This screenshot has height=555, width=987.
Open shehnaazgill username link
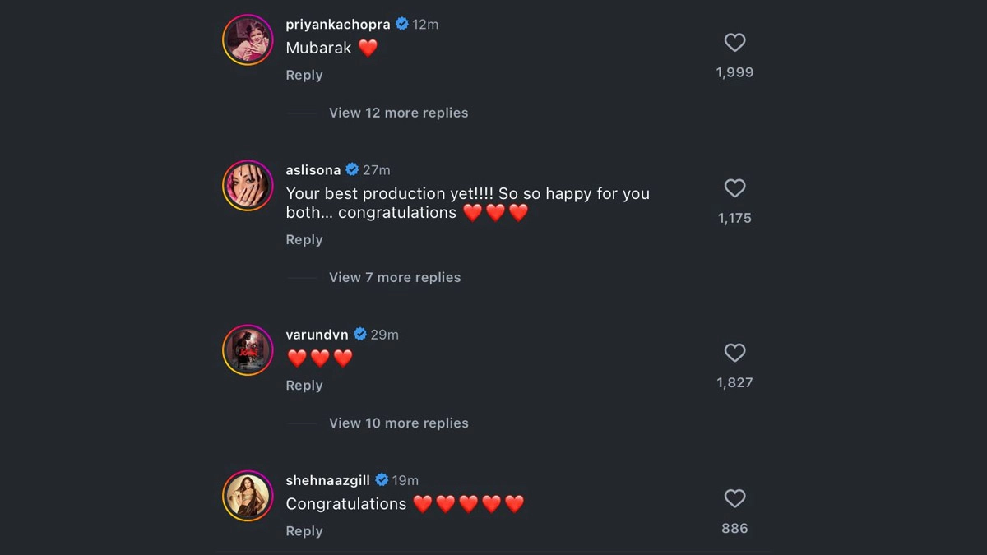click(x=327, y=480)
